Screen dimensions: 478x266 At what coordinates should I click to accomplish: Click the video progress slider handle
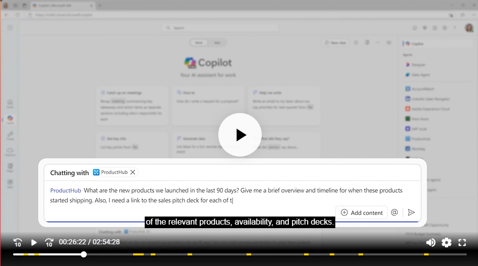tap(84, 254)
